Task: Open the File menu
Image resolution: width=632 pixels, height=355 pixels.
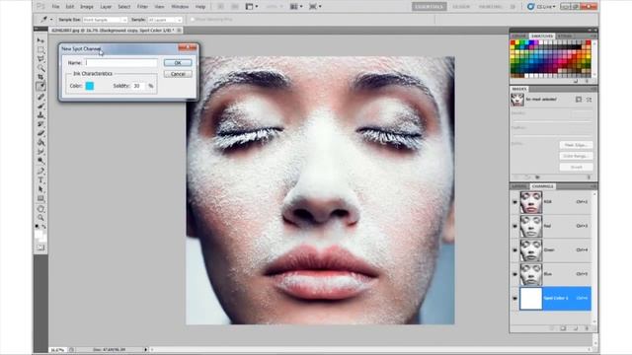Action: (55, 7)
